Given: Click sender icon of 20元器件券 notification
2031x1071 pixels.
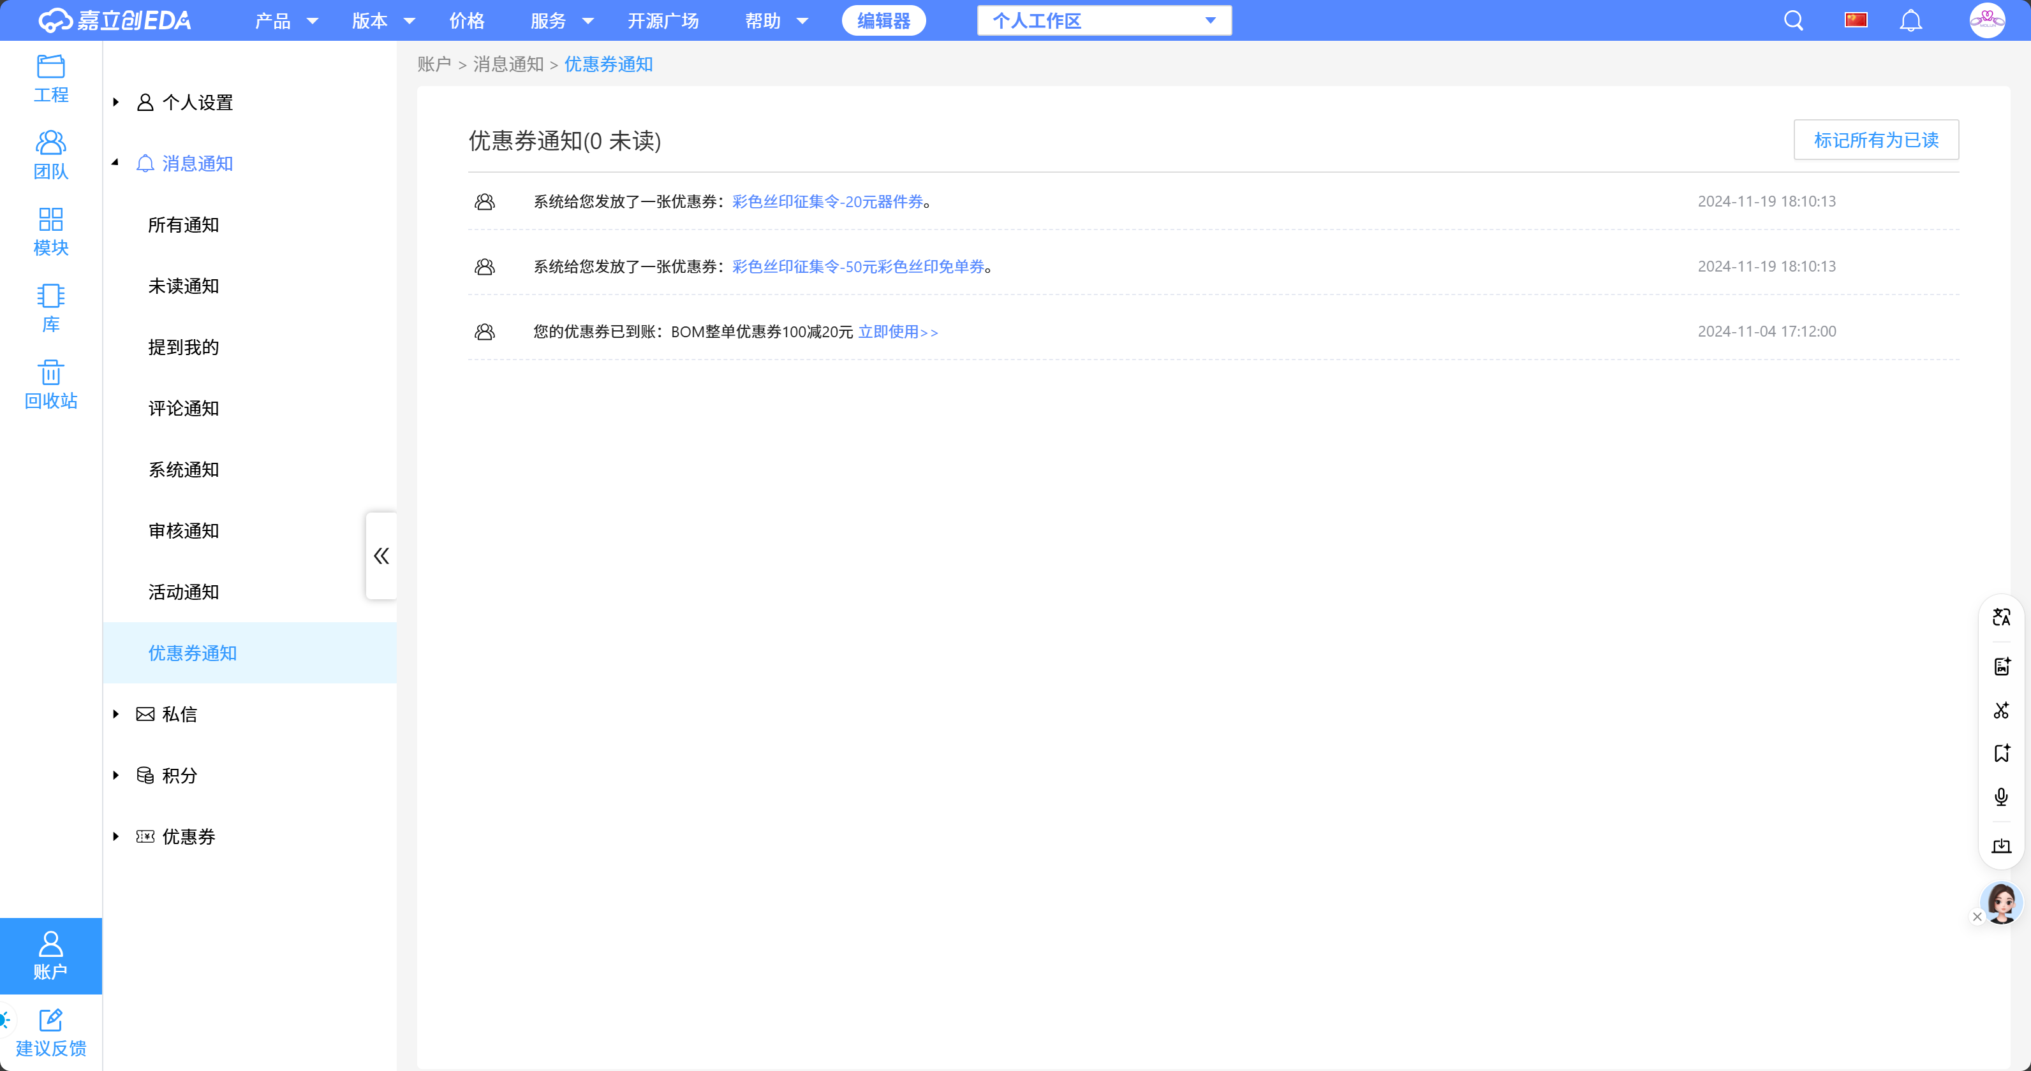Looking at the screenshot, I should point(485,201).
